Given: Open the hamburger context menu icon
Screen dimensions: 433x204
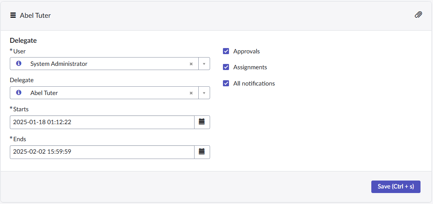Looking at the screenshot, I should click(x=13, y=16).
